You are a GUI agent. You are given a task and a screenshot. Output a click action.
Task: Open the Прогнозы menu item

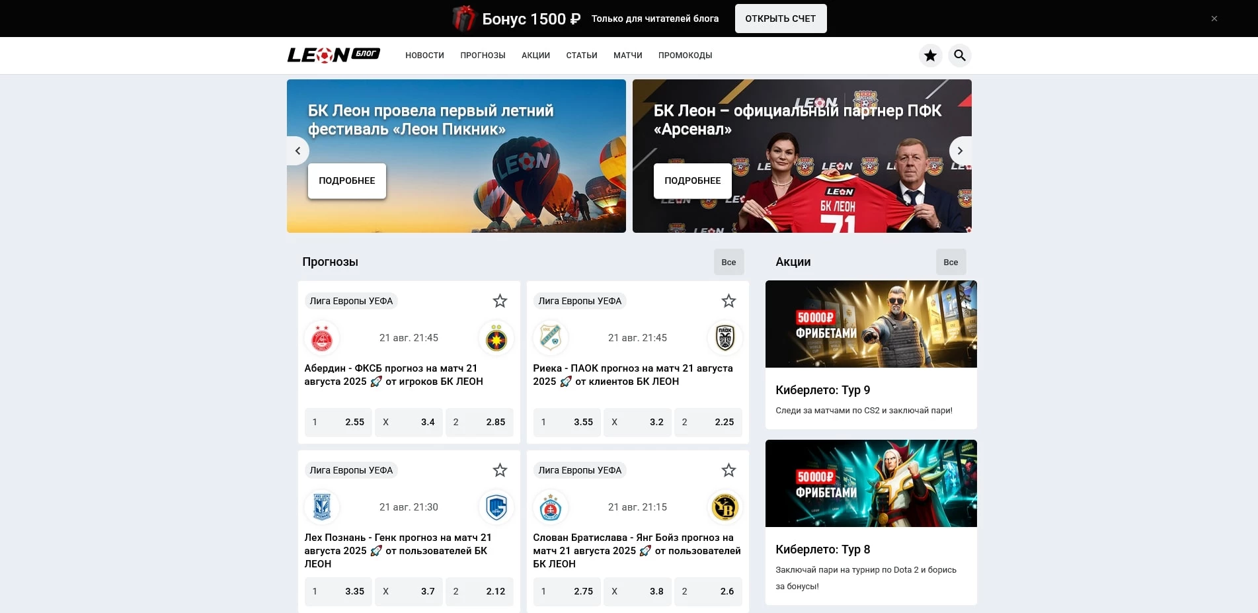pyautogui.click(x=483, y=56)
